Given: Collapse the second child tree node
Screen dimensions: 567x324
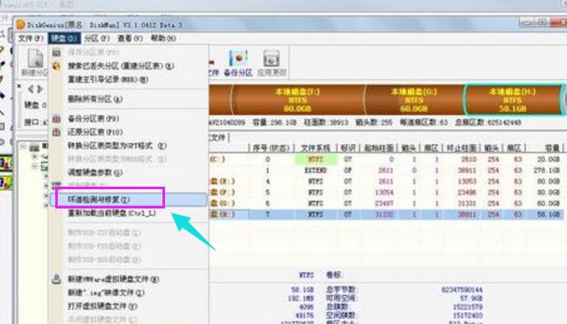Looking at the screenshot, I should click(34, 167).
